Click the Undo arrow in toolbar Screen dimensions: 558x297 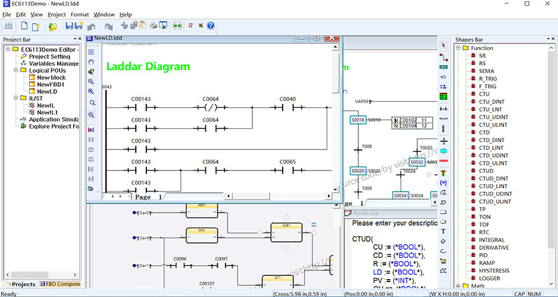point(92,27)
